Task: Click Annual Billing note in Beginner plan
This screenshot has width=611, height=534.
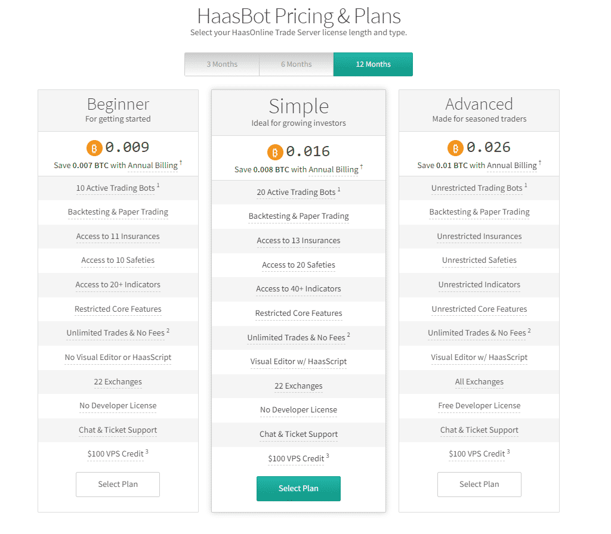Action: (x=153, y=166)
